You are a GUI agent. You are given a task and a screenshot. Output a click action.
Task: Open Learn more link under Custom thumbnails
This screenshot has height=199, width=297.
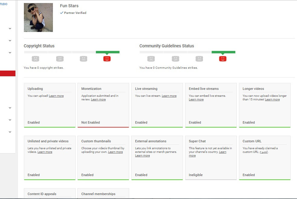pyautogui.click(x=115, y=152)
